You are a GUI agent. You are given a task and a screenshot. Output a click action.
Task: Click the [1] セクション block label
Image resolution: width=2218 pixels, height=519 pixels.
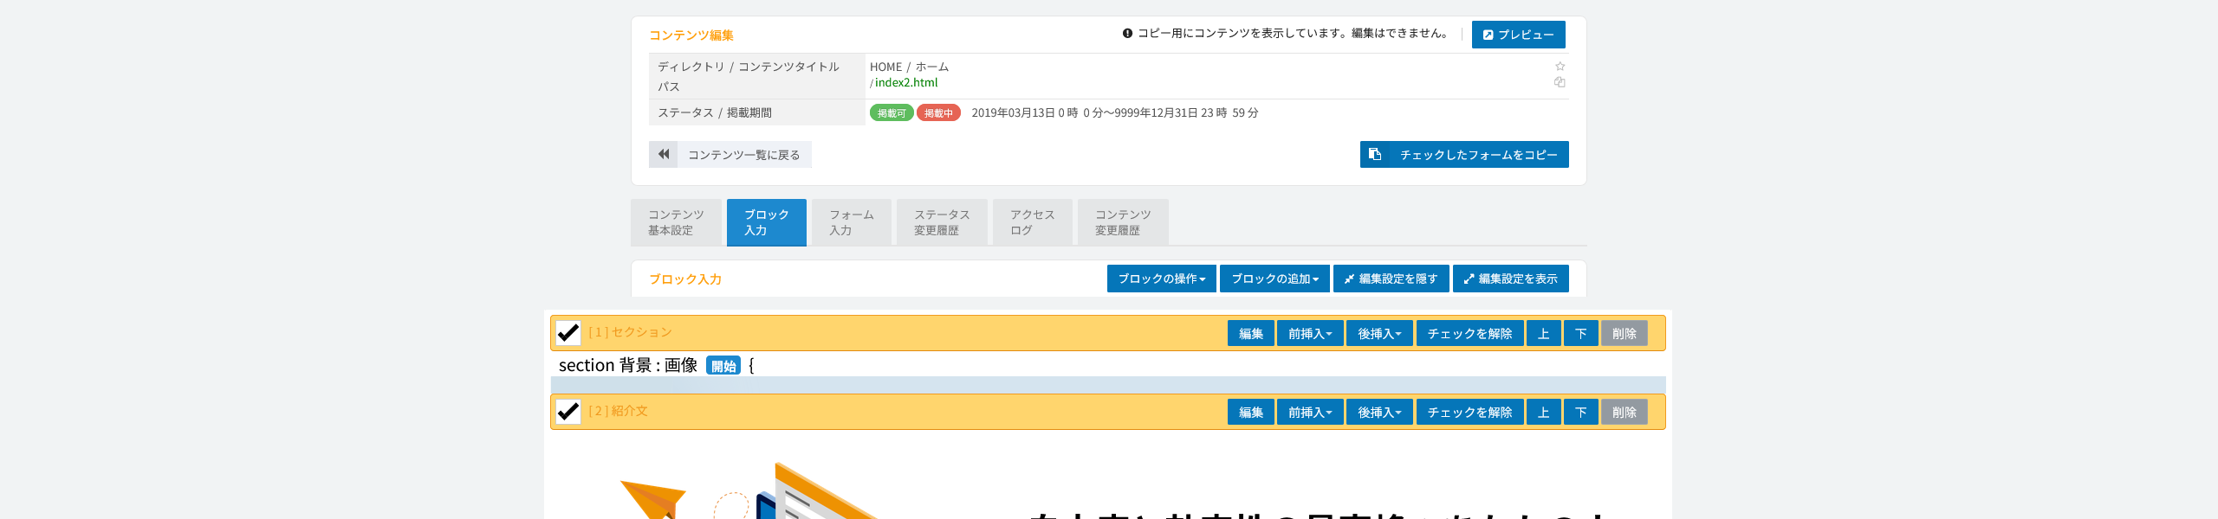pyautogui.click(x=630, y=332)
